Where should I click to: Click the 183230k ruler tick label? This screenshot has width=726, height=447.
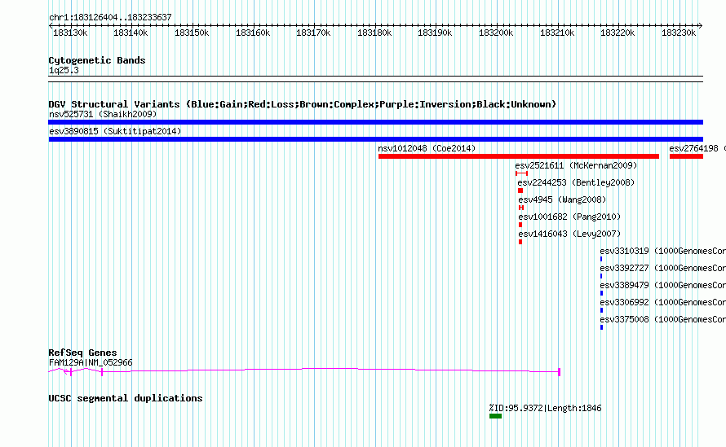tap(679, 33)
